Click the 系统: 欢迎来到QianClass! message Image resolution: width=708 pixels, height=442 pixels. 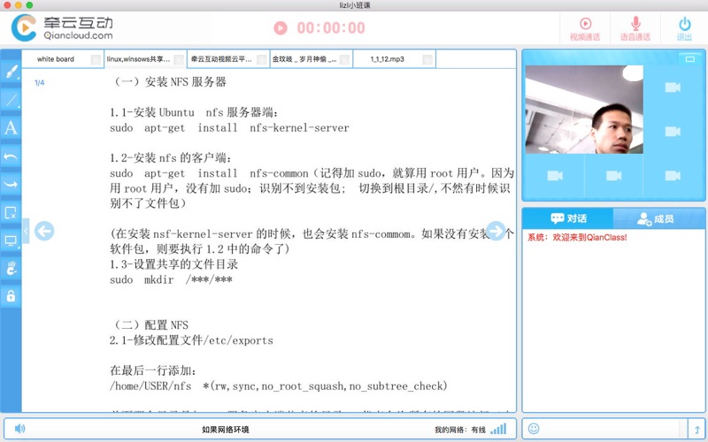click(577, 237)
